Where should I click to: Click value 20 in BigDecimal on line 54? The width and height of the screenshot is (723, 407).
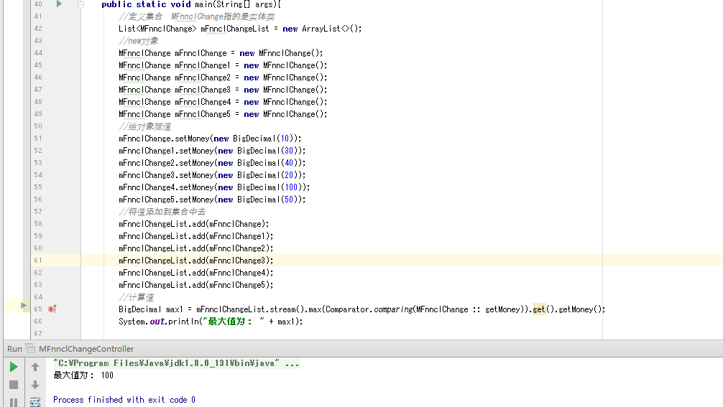point(289,175)
